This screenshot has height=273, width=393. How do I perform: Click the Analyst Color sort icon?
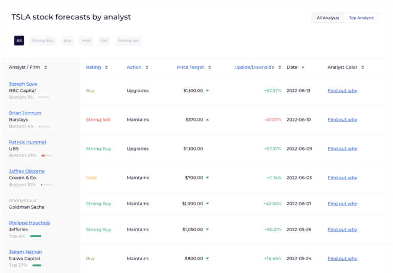362,67
